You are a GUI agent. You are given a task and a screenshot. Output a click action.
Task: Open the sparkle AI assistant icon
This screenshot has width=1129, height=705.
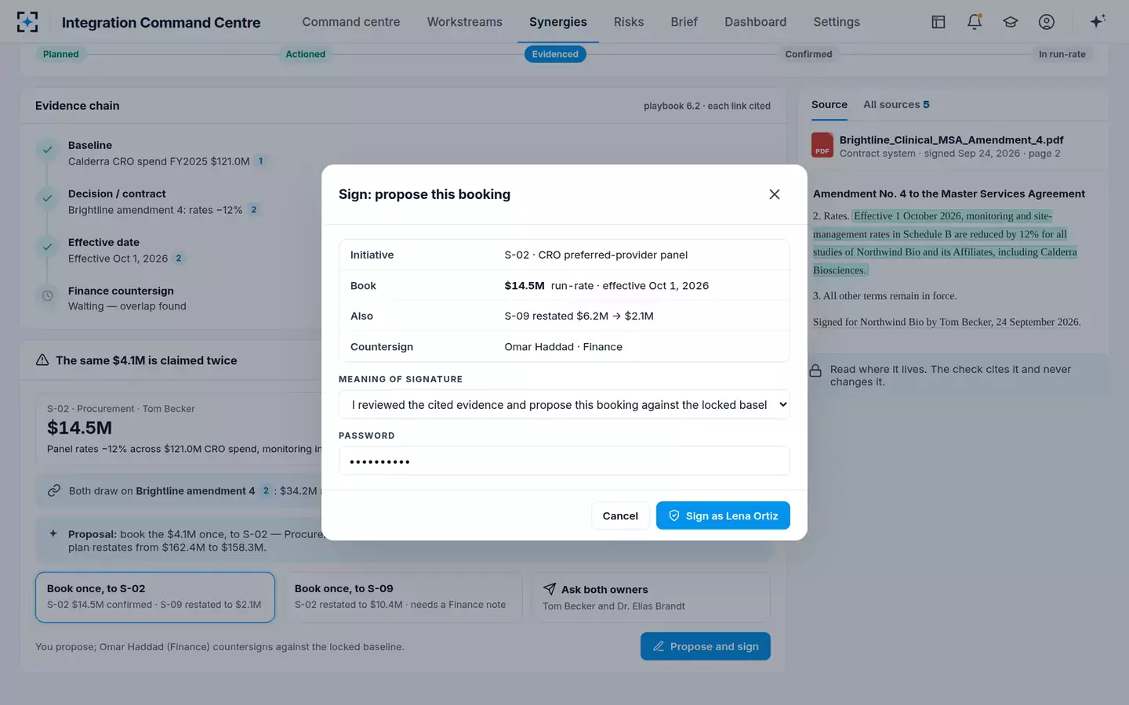tap(1098, 21)
